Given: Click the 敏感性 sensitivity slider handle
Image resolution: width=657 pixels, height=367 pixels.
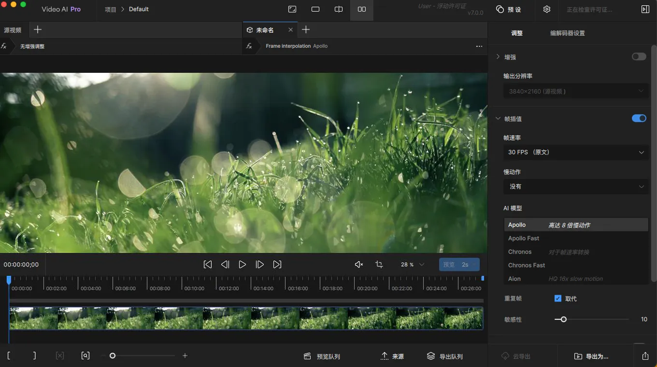Looking at the screenshot, I should point(563,319).
